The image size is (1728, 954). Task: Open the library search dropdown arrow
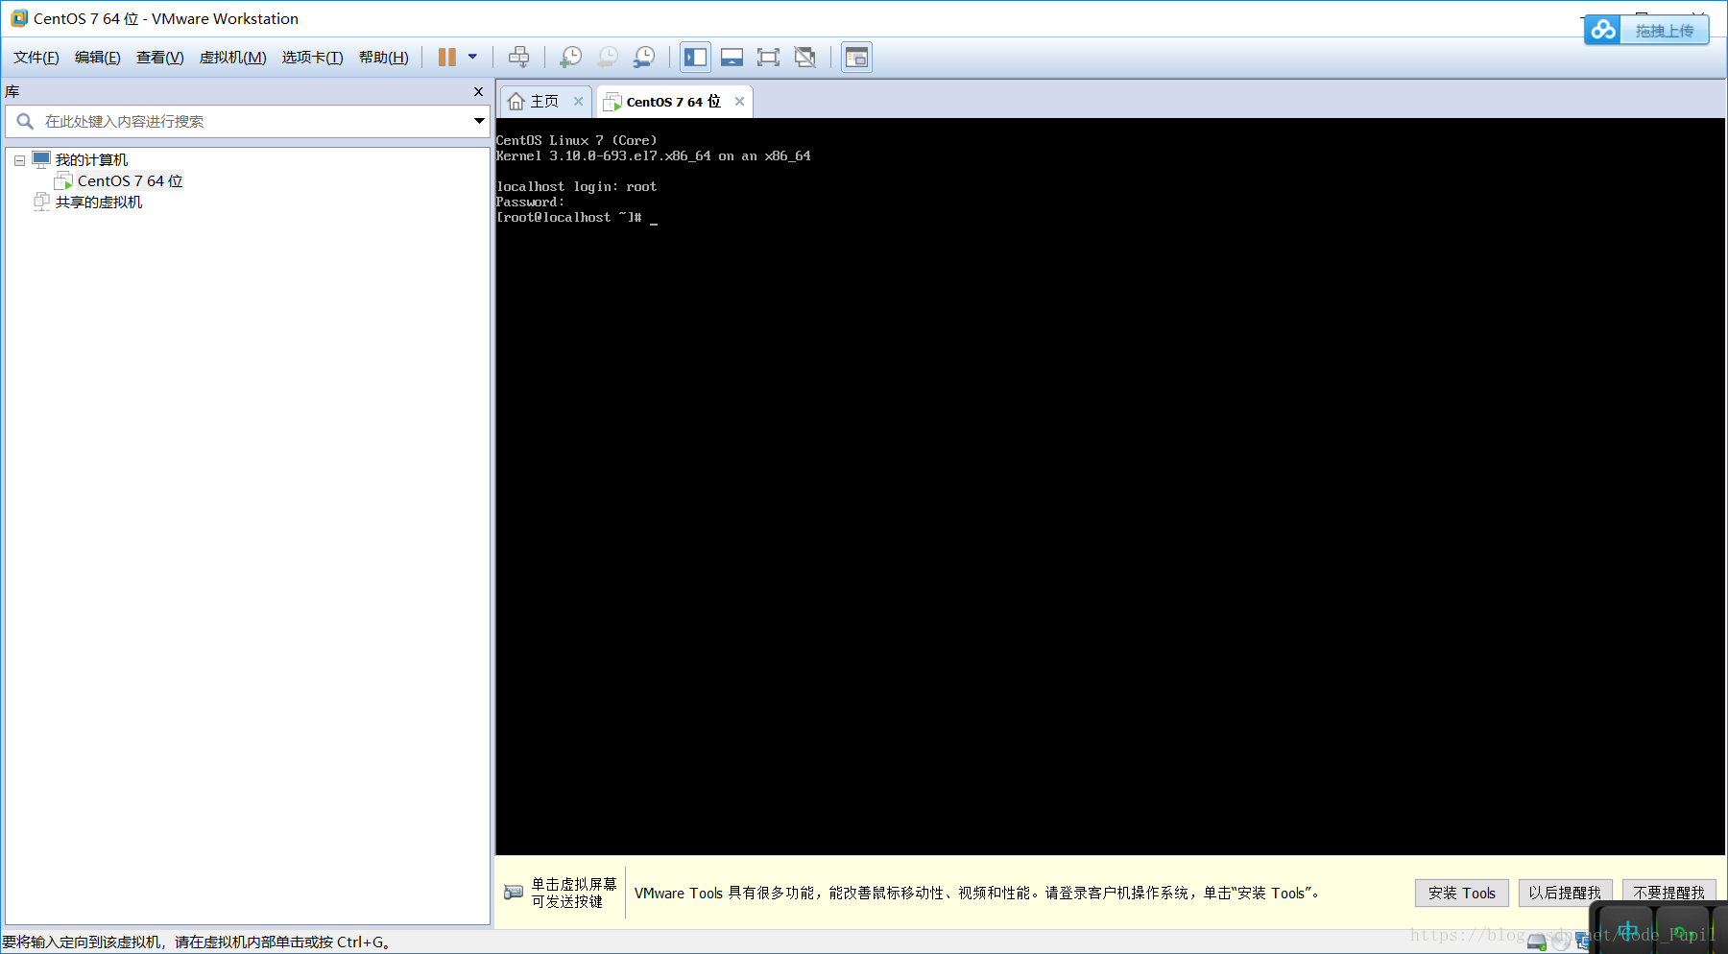tap(479, 121)
